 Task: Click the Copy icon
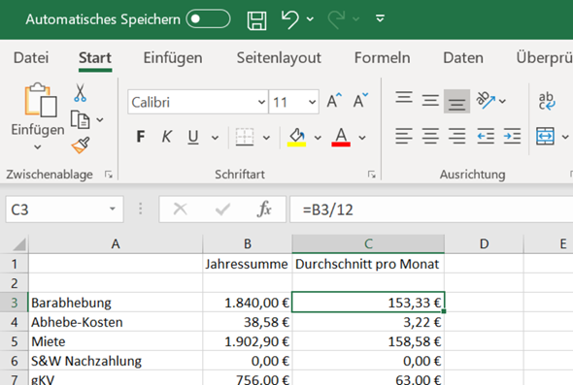tap(80, 119)
